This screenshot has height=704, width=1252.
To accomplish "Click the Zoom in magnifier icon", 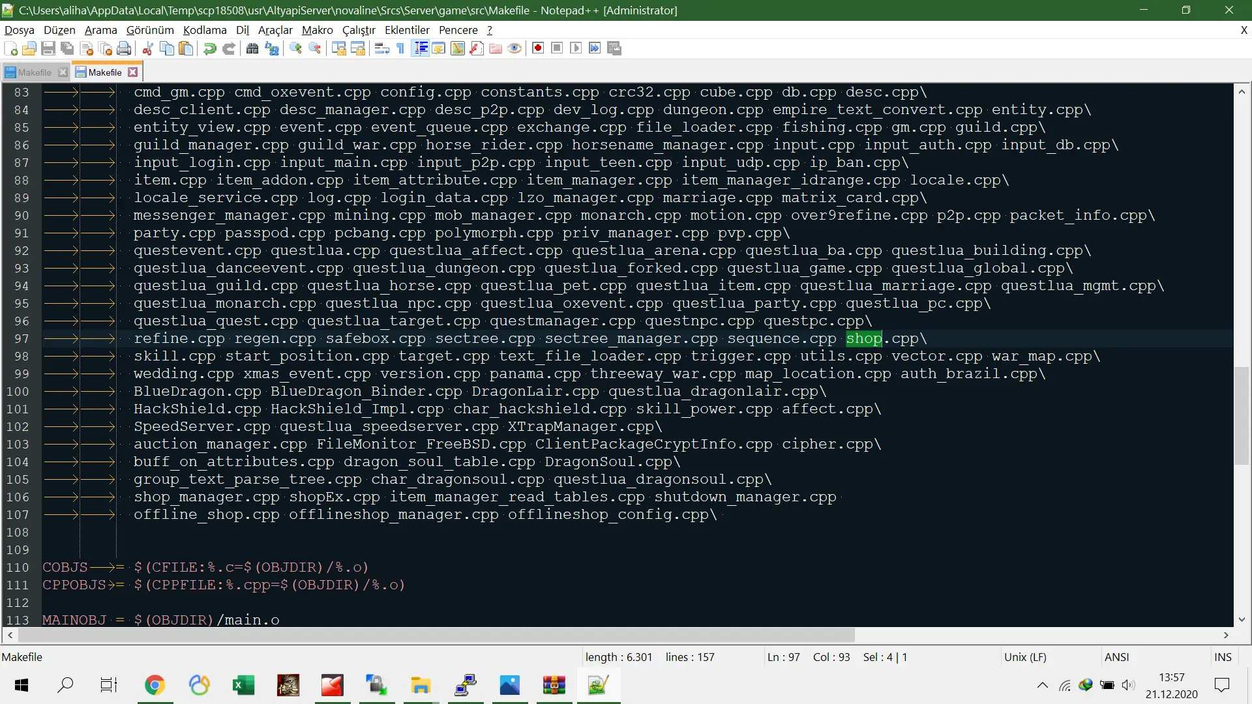I will [x=296, y=49].
